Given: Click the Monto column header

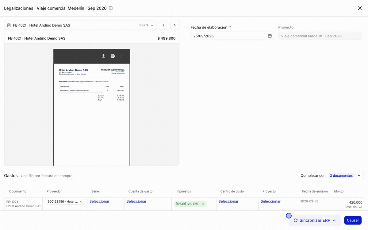Looking at the screenshot, I should point(339,191).
